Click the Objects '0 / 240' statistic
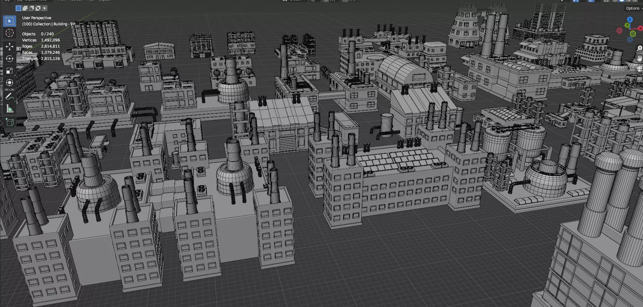This screenshot has height=307, width=643. (47, 34)
